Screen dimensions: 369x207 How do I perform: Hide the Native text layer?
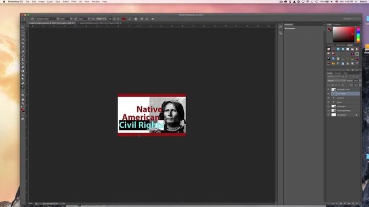point(329,102)
